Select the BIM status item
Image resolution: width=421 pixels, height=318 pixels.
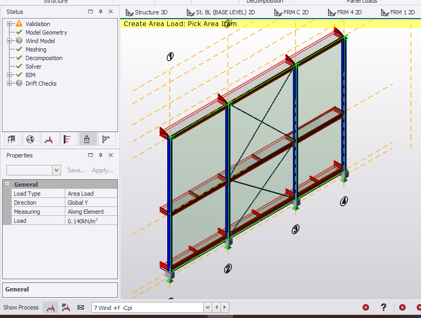(x=30, y=75)
